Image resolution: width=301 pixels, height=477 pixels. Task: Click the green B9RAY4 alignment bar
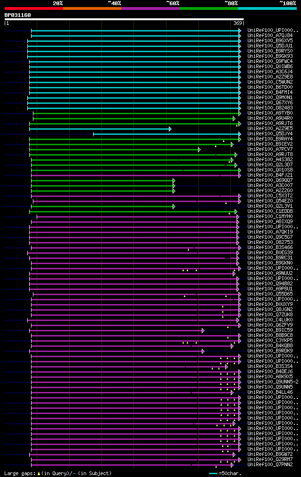coord(135,139)
